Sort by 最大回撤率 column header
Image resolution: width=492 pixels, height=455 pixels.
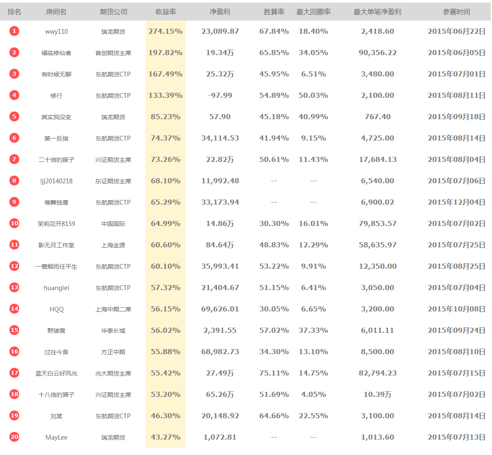pos(313,12)
